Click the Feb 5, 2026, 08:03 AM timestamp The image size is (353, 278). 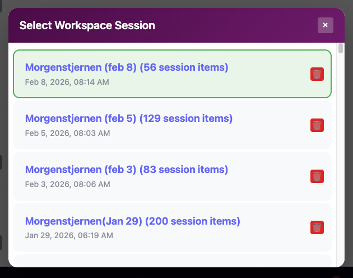point(68,133)
